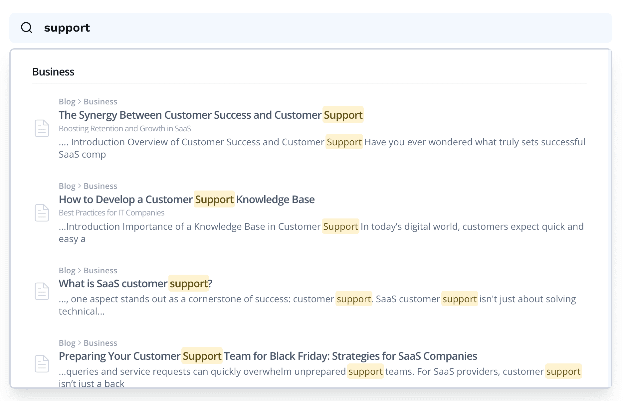Click 'Business' breadcrumb above Knowledge Base article
Image resolution: width=623 pixels, height=401 pixels.
pyautogui.click(x=100, y=186)
